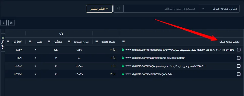Sort by 'تعداد کلمات' column header
This screenshot has height=96, width=244.
pyautogui.click(x=108, y=42)
